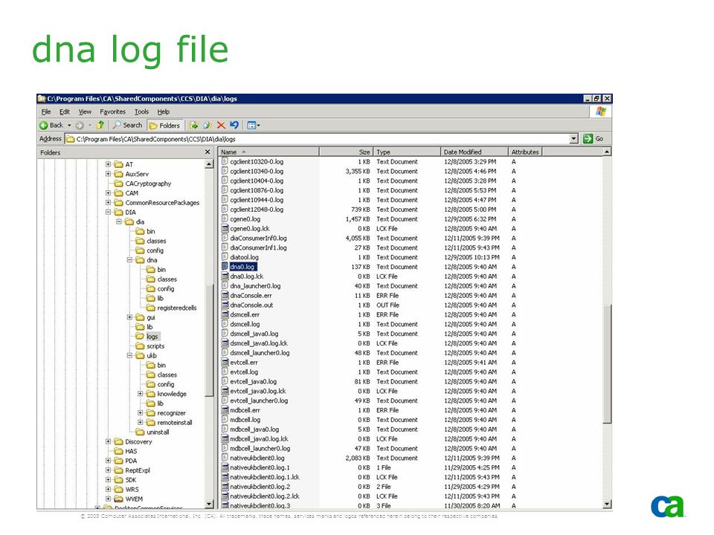Expand the recognizer folder node
This screenshot has width=714, height=535.
pyautogui.click(x=141, y=412)
